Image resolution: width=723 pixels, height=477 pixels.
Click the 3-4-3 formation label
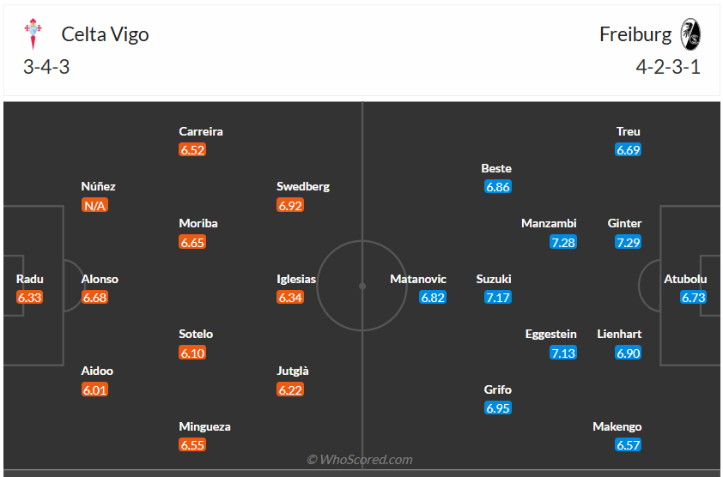[x=46, y=67]
